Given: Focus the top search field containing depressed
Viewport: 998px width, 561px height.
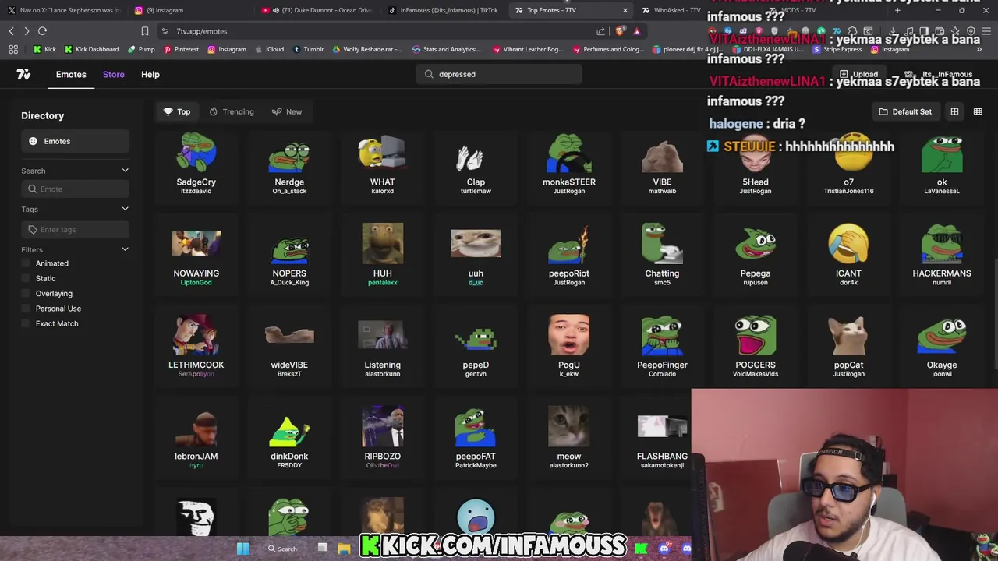Looking at the screenshot, I should pyautogui.click(x=499, y=74).
